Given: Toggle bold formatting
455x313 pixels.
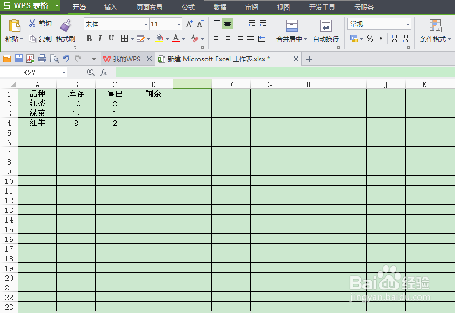Looking at the screenshot, I should point(89,39).
